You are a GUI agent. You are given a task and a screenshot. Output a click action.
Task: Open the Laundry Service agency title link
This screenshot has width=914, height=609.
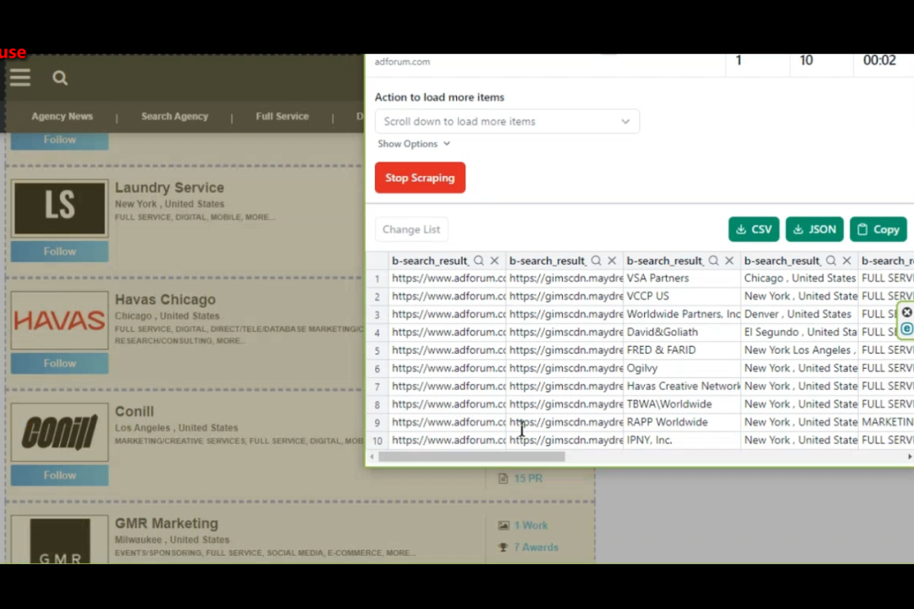[169, 188]
